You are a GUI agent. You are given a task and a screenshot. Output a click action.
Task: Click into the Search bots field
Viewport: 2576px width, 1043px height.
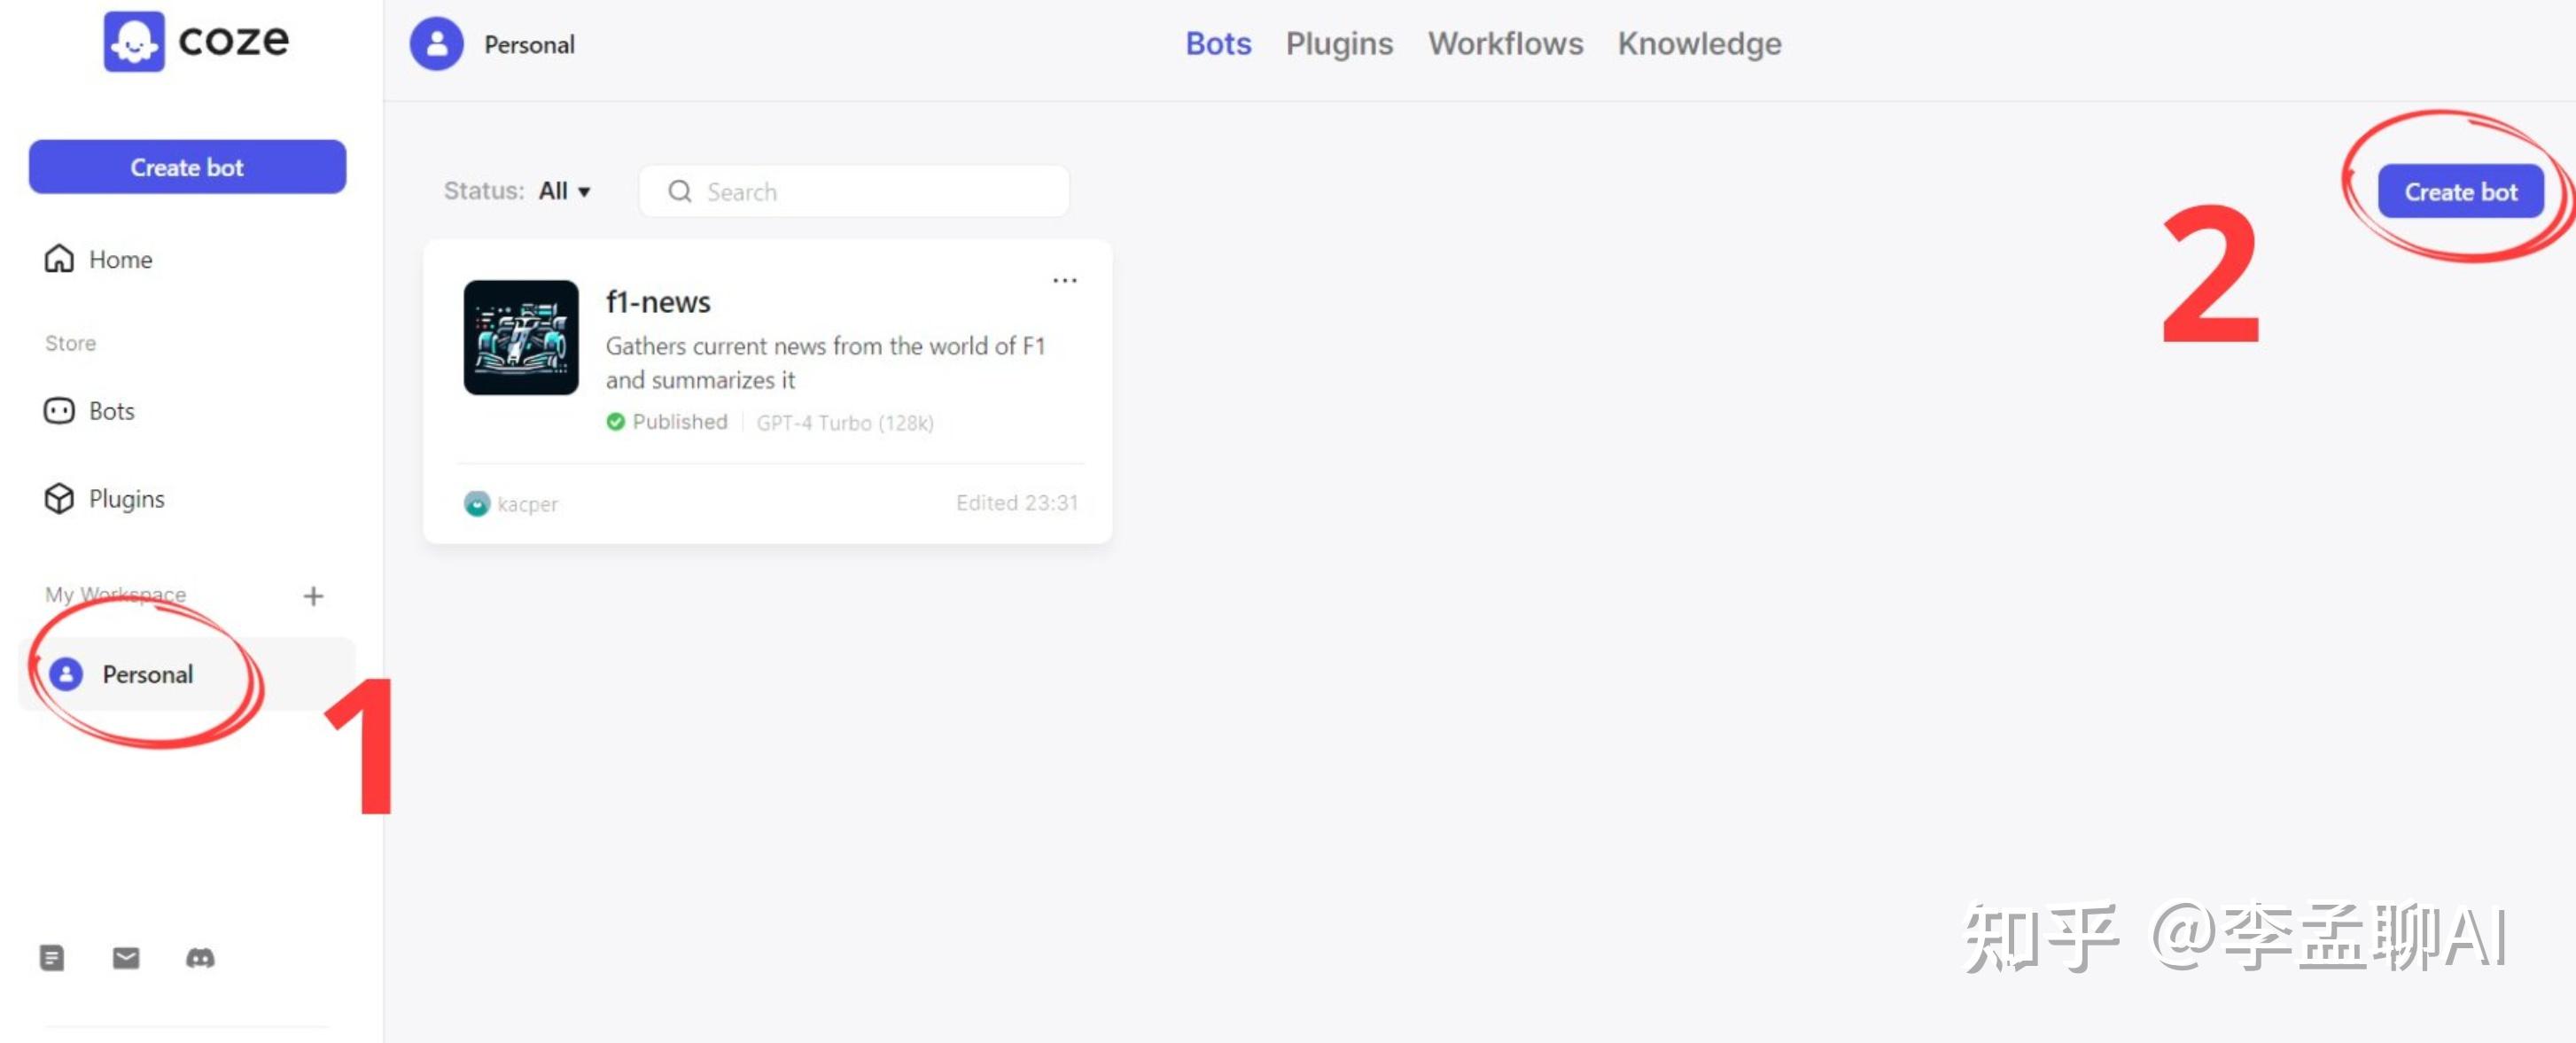coord(870,191)
